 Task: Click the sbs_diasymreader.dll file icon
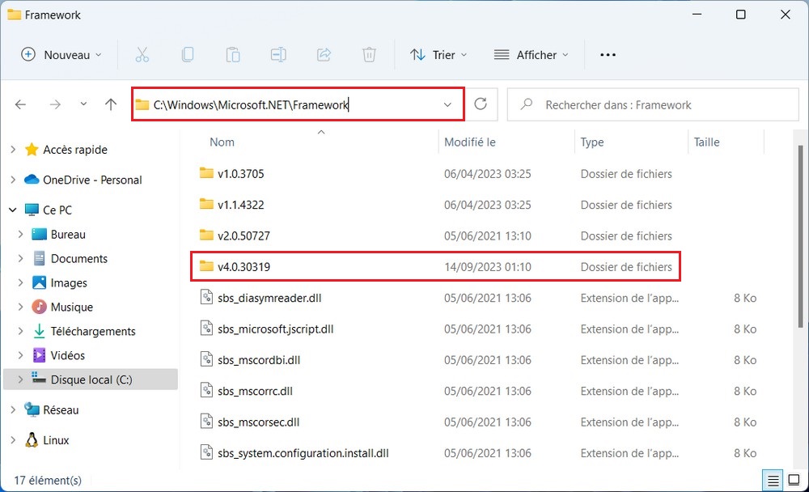[206, 297]
